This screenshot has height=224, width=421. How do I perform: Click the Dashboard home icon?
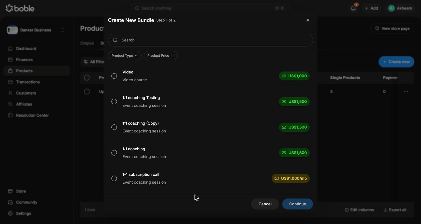[10, 49]
